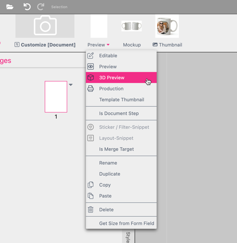Image resolution: width=237 pixels, height=243 pixels.
Task: Click the blank Preview step thumbnail
Action: [99, 26]
